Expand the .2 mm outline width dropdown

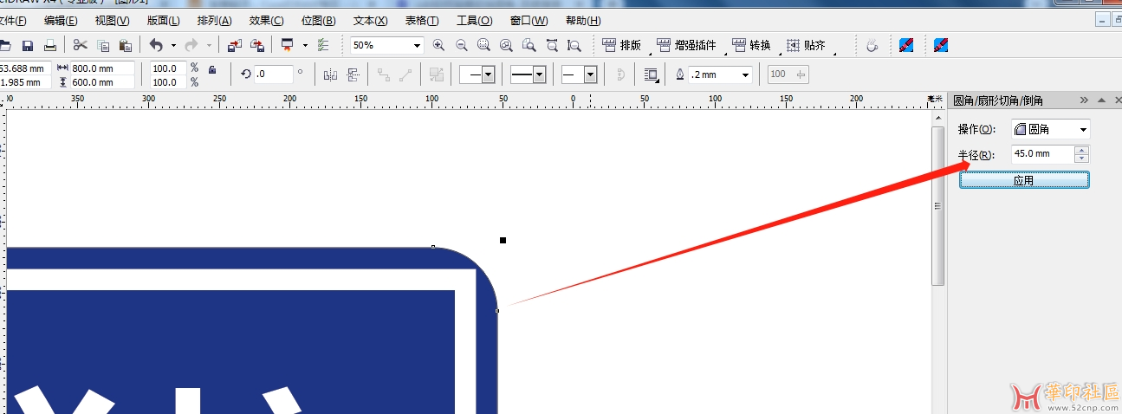click(745, 75)
